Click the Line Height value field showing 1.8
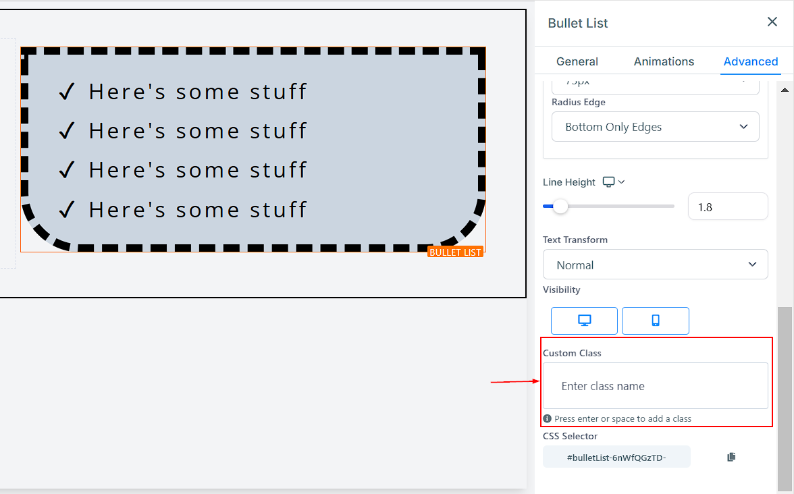This screenshot has height=494, width=794. coord(727,207)
